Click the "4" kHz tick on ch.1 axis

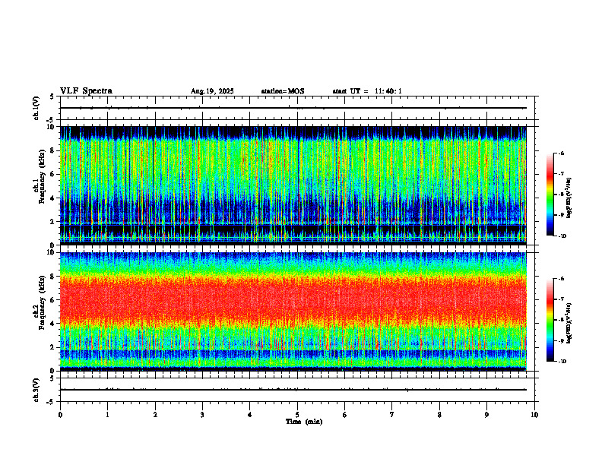coord(53,198)
